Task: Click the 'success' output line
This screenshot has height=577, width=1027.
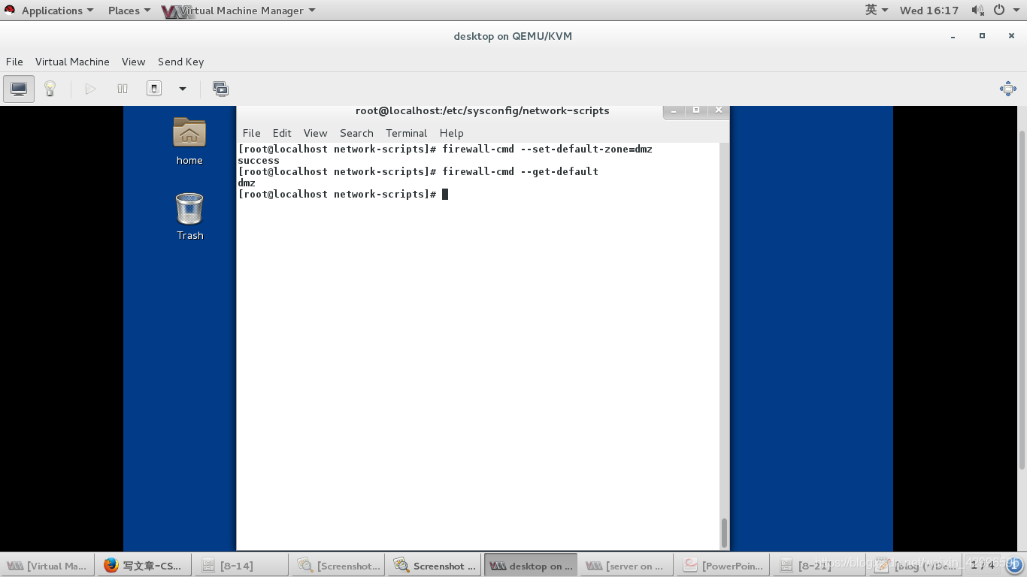Action: pos(259,160)
